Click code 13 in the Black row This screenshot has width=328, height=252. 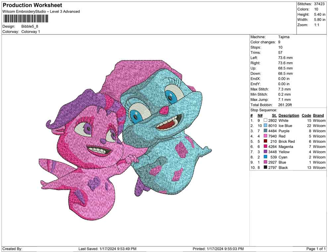309,167
